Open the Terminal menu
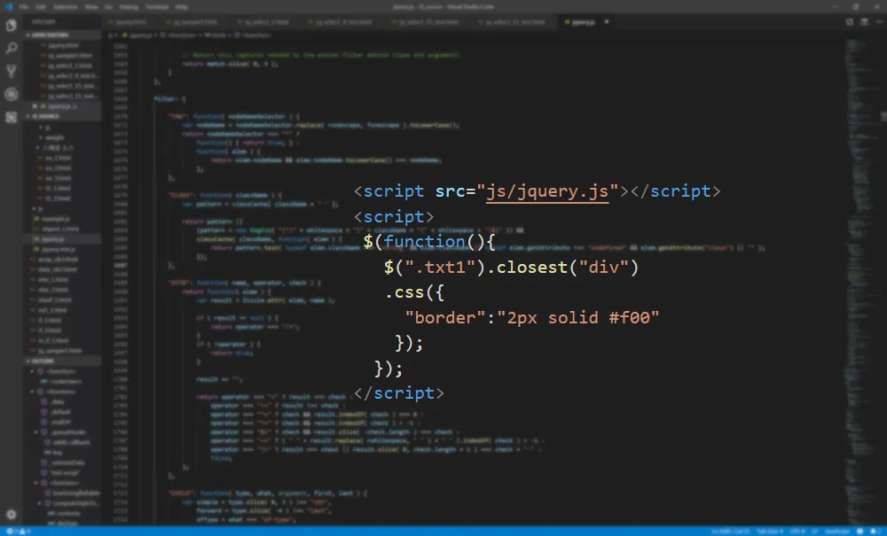Viewport: 887px width, 536px height. [x=157, y=7]
